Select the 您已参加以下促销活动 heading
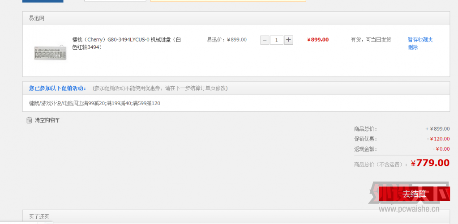This screenshot has width=458, height=224. 58,88
